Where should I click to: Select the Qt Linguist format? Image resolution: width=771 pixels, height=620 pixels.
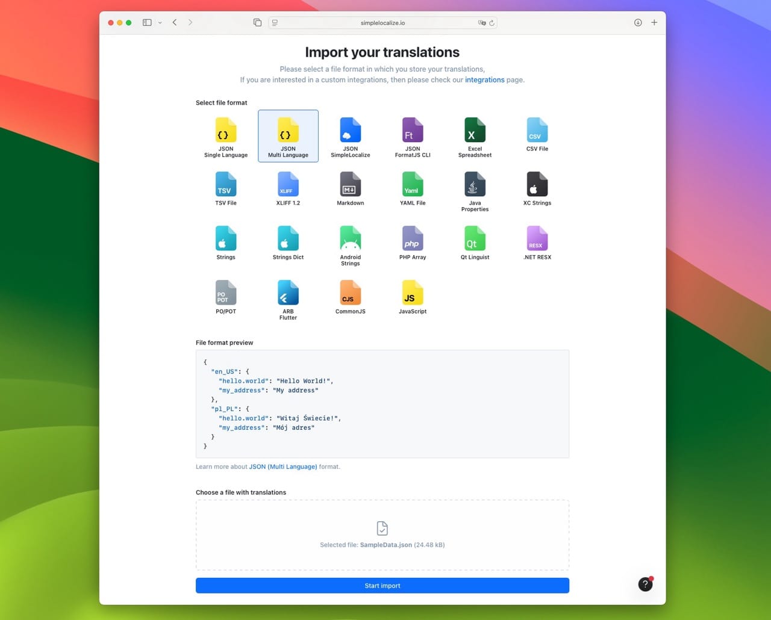click(x=475, y=243)
